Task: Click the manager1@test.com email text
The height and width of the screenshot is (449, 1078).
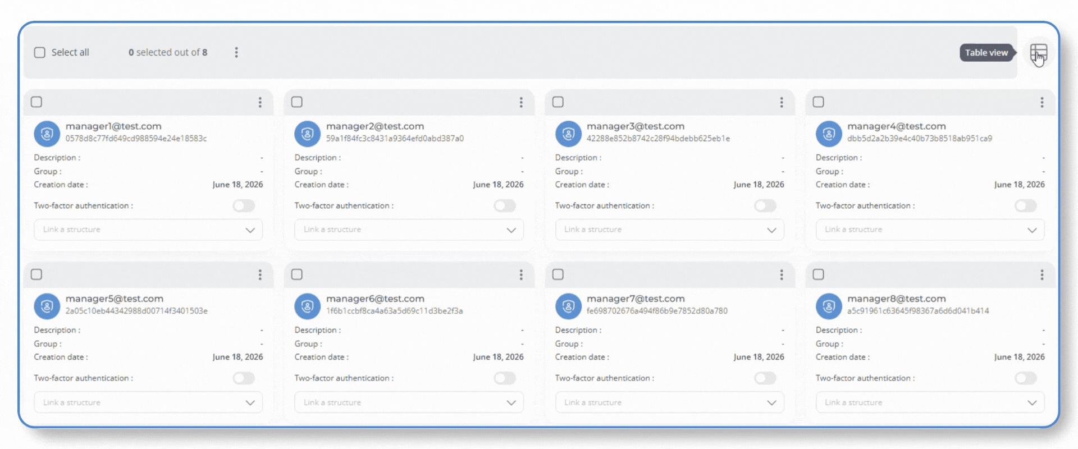Action: tap(113, 126)
